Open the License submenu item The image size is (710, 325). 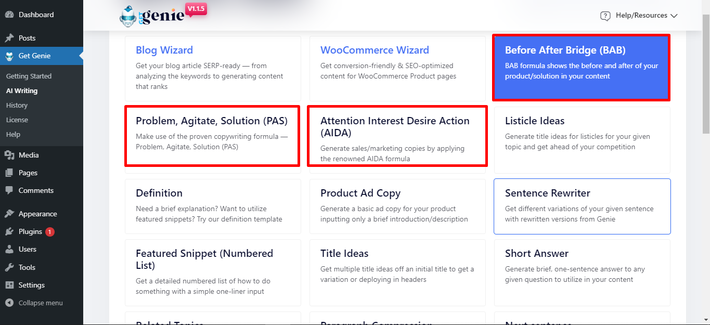[x=17, y=120]
